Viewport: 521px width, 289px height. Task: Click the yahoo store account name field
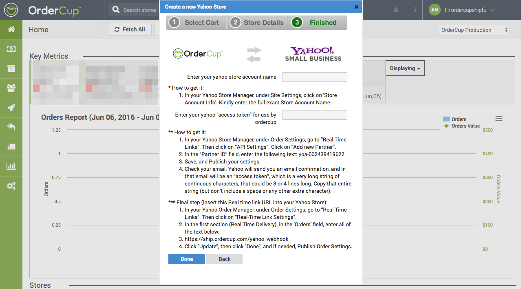(x=315, y=77)
